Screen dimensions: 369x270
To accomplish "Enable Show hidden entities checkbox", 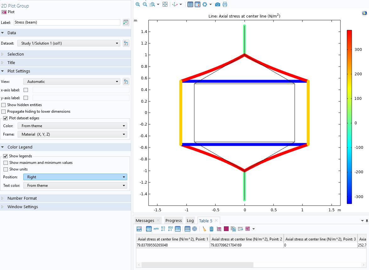I will coord(4,105).
